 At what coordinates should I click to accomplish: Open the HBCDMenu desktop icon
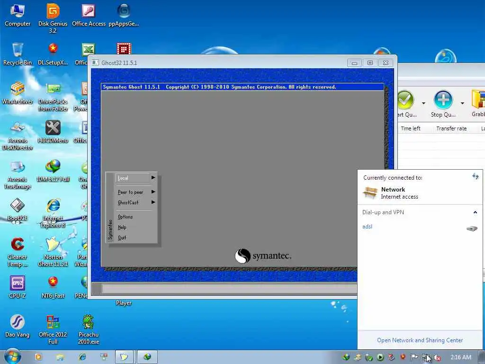click(x=53, y=132)
